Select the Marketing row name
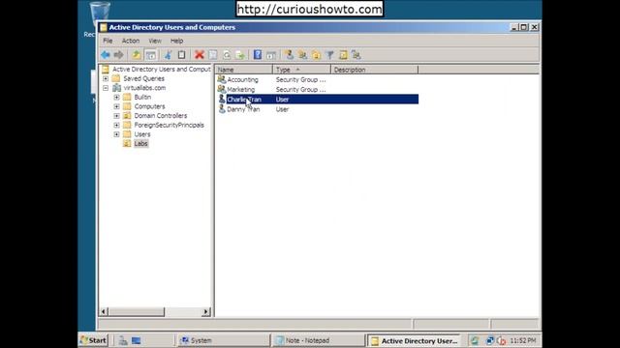620x348 pixels. pyautogui.click(x=241, y=90)
